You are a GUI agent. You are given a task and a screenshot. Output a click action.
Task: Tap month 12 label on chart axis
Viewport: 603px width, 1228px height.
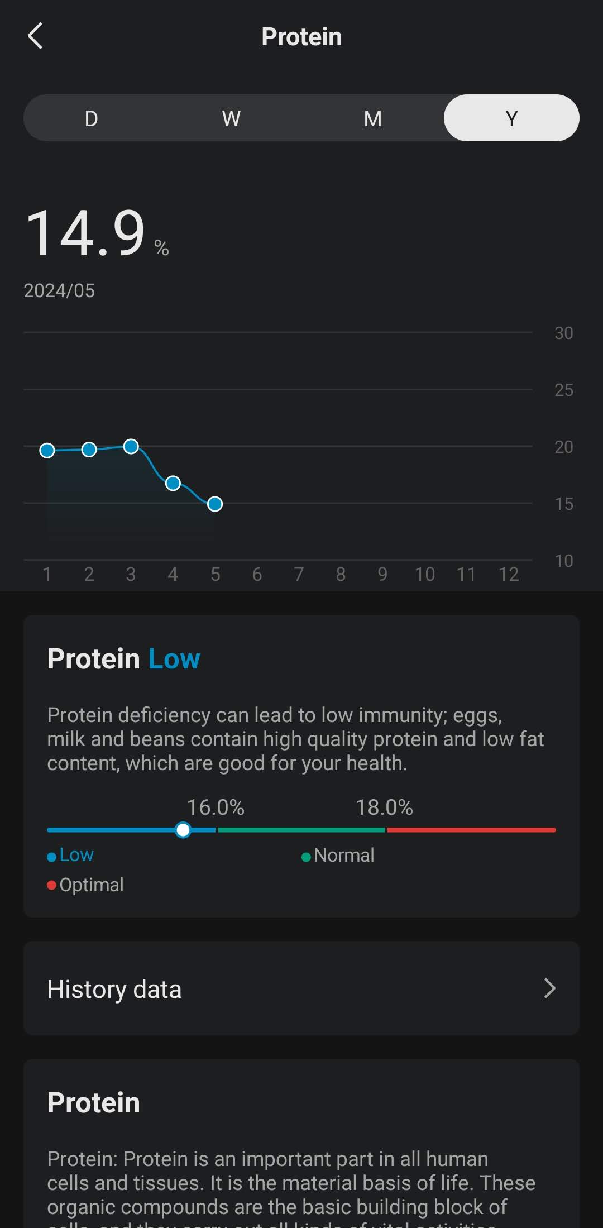509,574
